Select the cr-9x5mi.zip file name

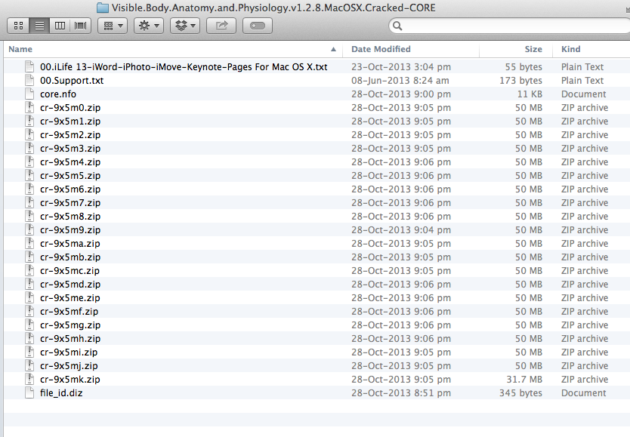(69, 352)
